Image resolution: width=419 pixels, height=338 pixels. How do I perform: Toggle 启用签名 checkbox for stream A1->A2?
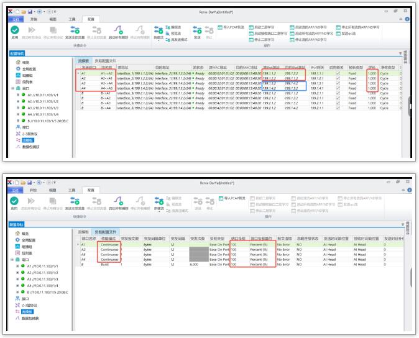(338, 73)
